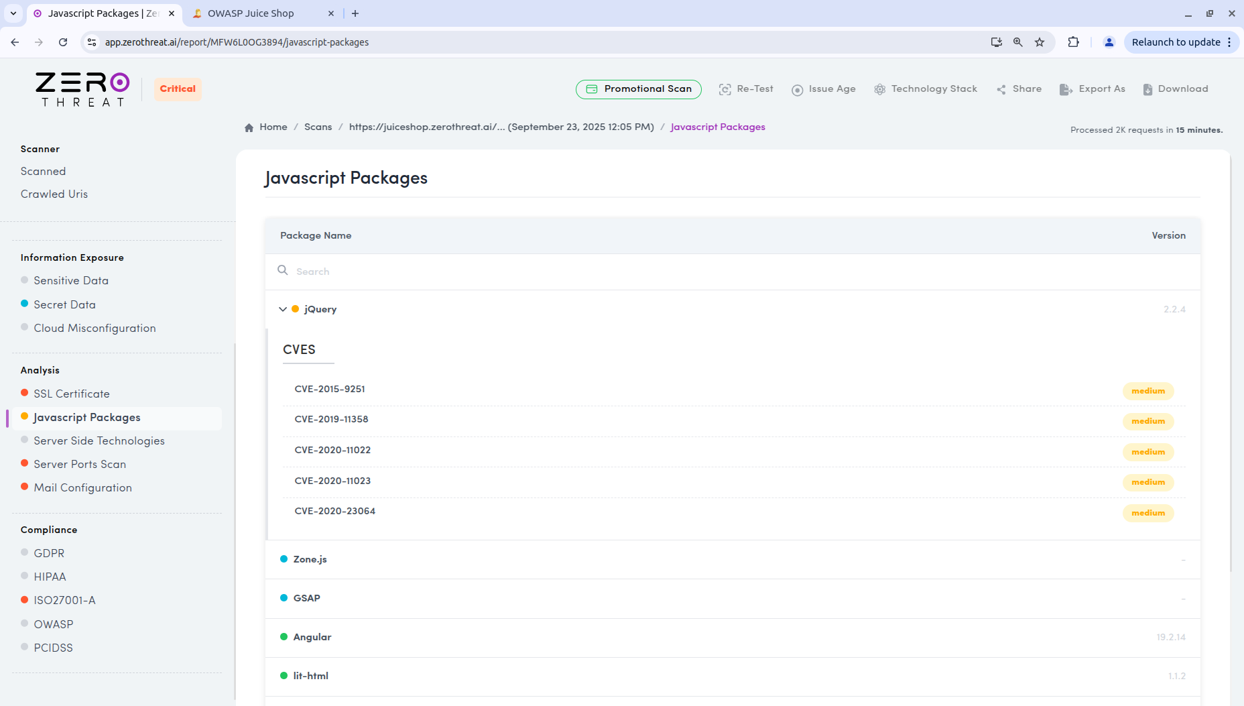Click the medium severity badge for CVE-2020-23064

(1147, 513)
